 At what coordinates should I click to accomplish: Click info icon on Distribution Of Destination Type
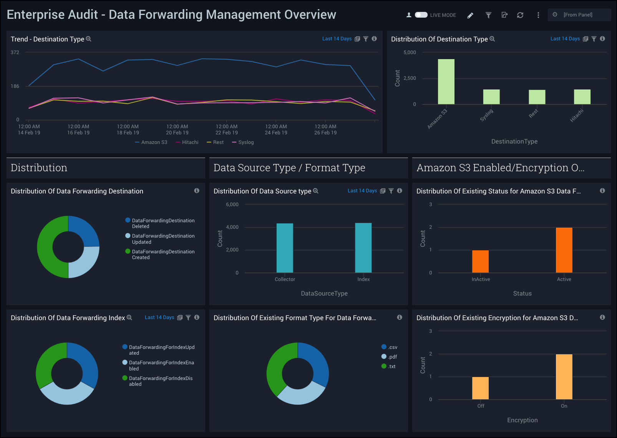602,39
